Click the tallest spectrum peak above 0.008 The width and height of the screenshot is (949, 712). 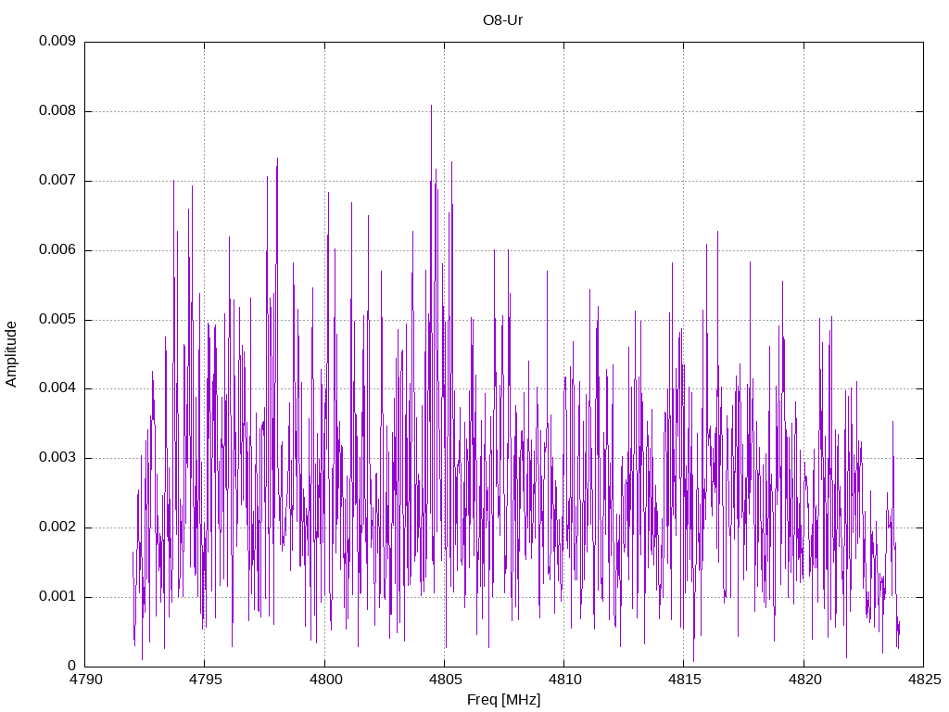[432, 107]
